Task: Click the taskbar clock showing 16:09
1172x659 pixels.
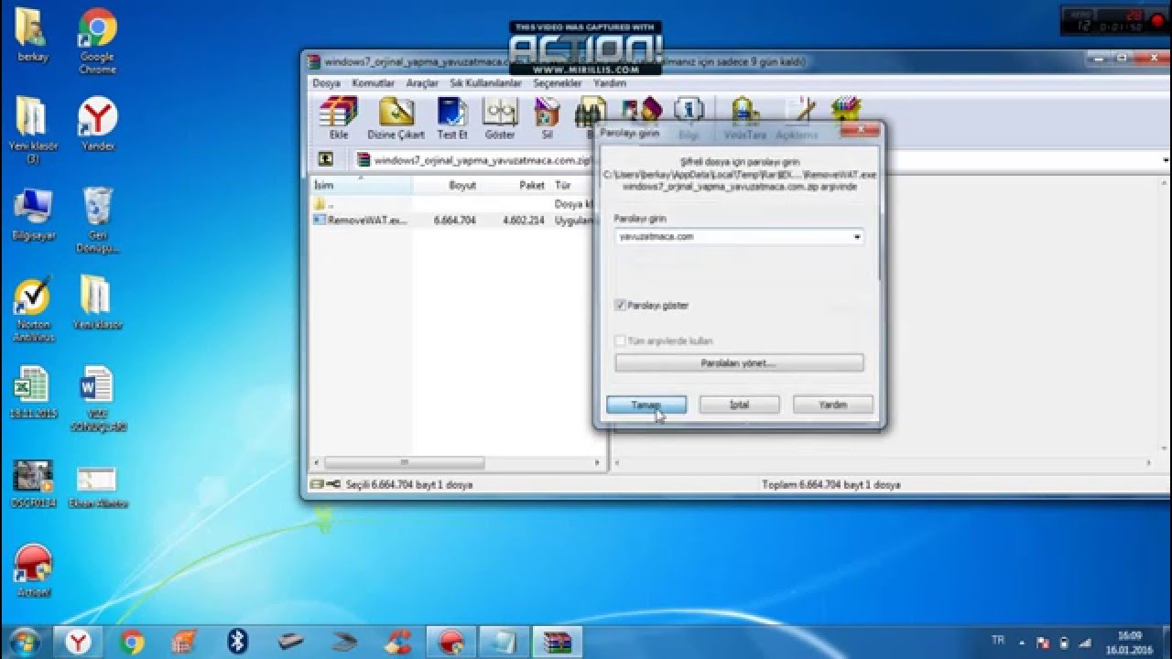Action: tap(1130, 642)
